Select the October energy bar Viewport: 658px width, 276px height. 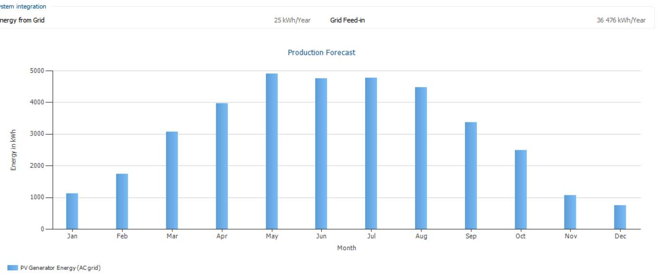521,190
